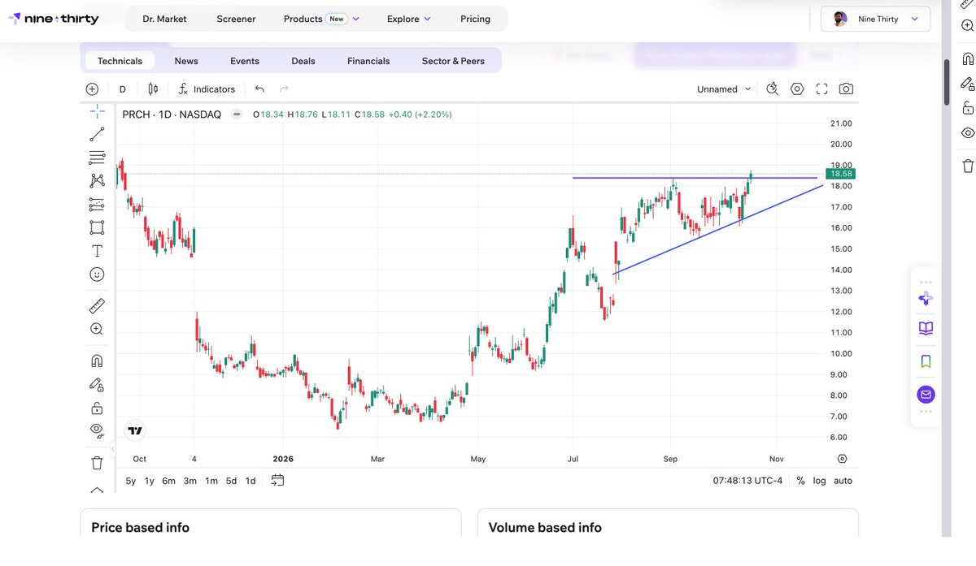Viewport: 976px width, 566px height.
Task: Set the chart range to 5d
Action: click(231, 481)
